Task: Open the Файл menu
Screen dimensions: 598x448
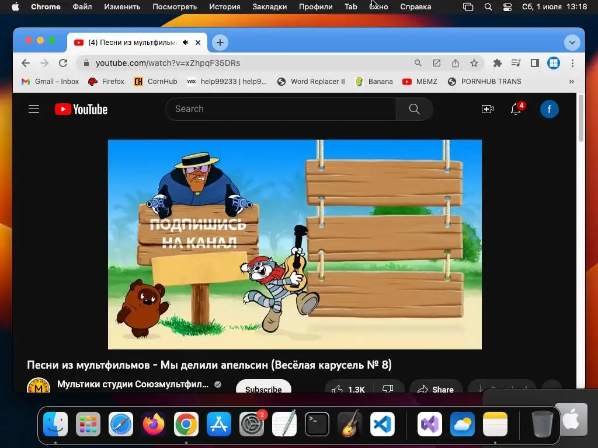Action: click(82, 7)
